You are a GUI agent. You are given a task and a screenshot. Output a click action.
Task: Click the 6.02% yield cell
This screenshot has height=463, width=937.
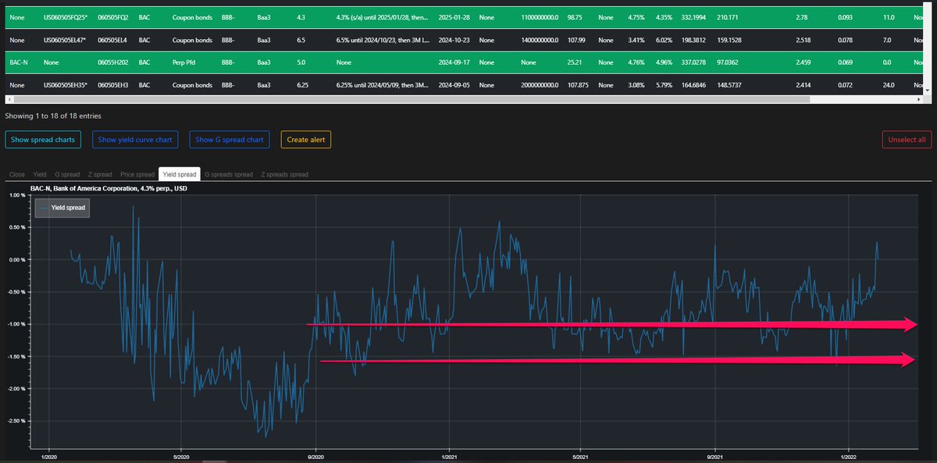tap(664, 39)
